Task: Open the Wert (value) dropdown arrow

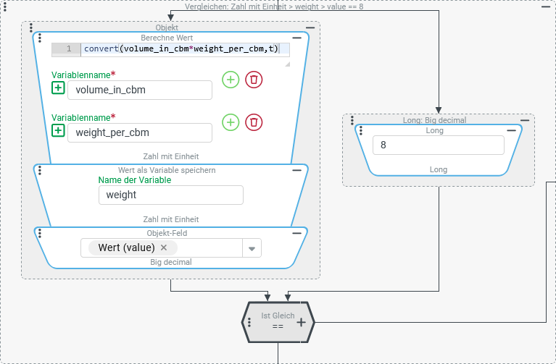Action: (252, 248)
